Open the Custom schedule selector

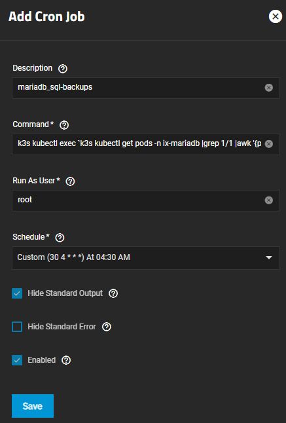tap(146, 257)
